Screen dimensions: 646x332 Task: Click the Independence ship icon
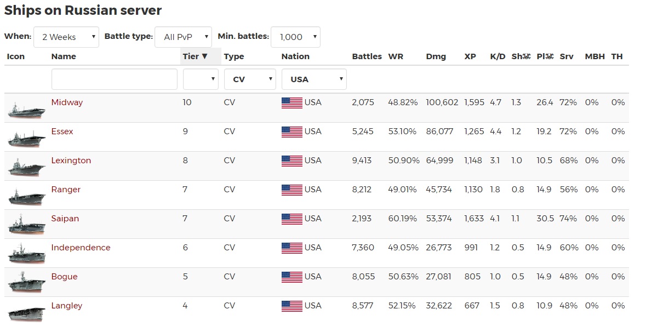(26, 254)
